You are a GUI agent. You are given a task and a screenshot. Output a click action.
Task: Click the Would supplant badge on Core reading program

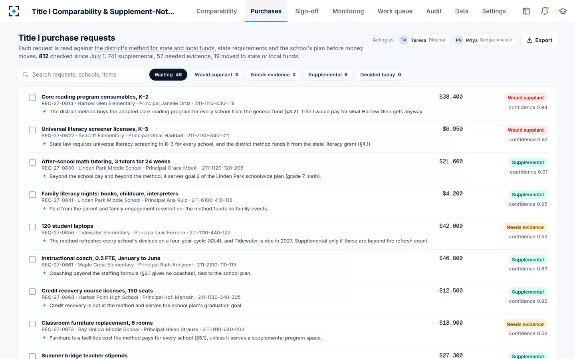point(525,98)
